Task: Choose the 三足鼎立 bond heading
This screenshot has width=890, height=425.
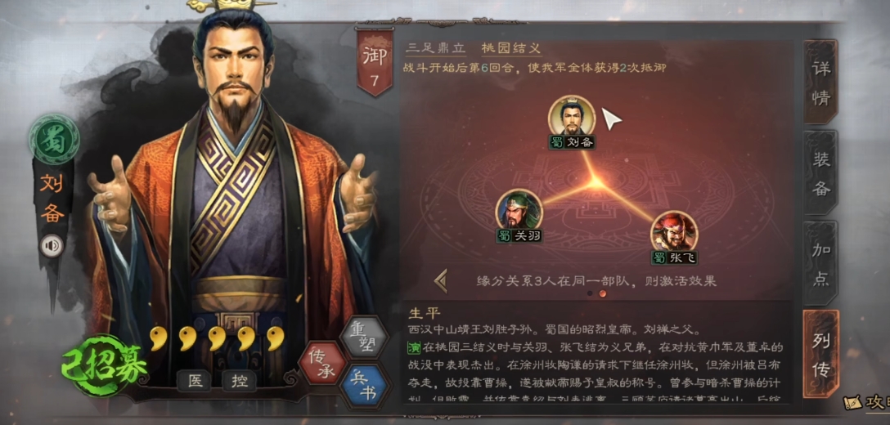Action: coord(436,49)
